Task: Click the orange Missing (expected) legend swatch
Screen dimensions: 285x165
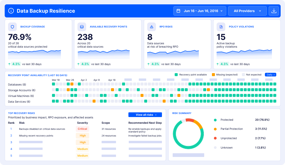Action: coord(213,74)
